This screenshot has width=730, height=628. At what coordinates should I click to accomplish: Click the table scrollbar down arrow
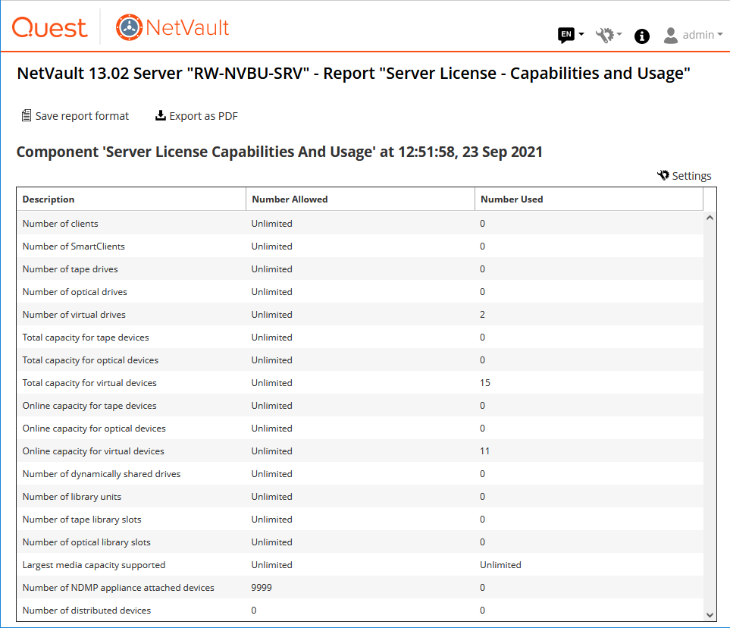(x=710, y=615)
